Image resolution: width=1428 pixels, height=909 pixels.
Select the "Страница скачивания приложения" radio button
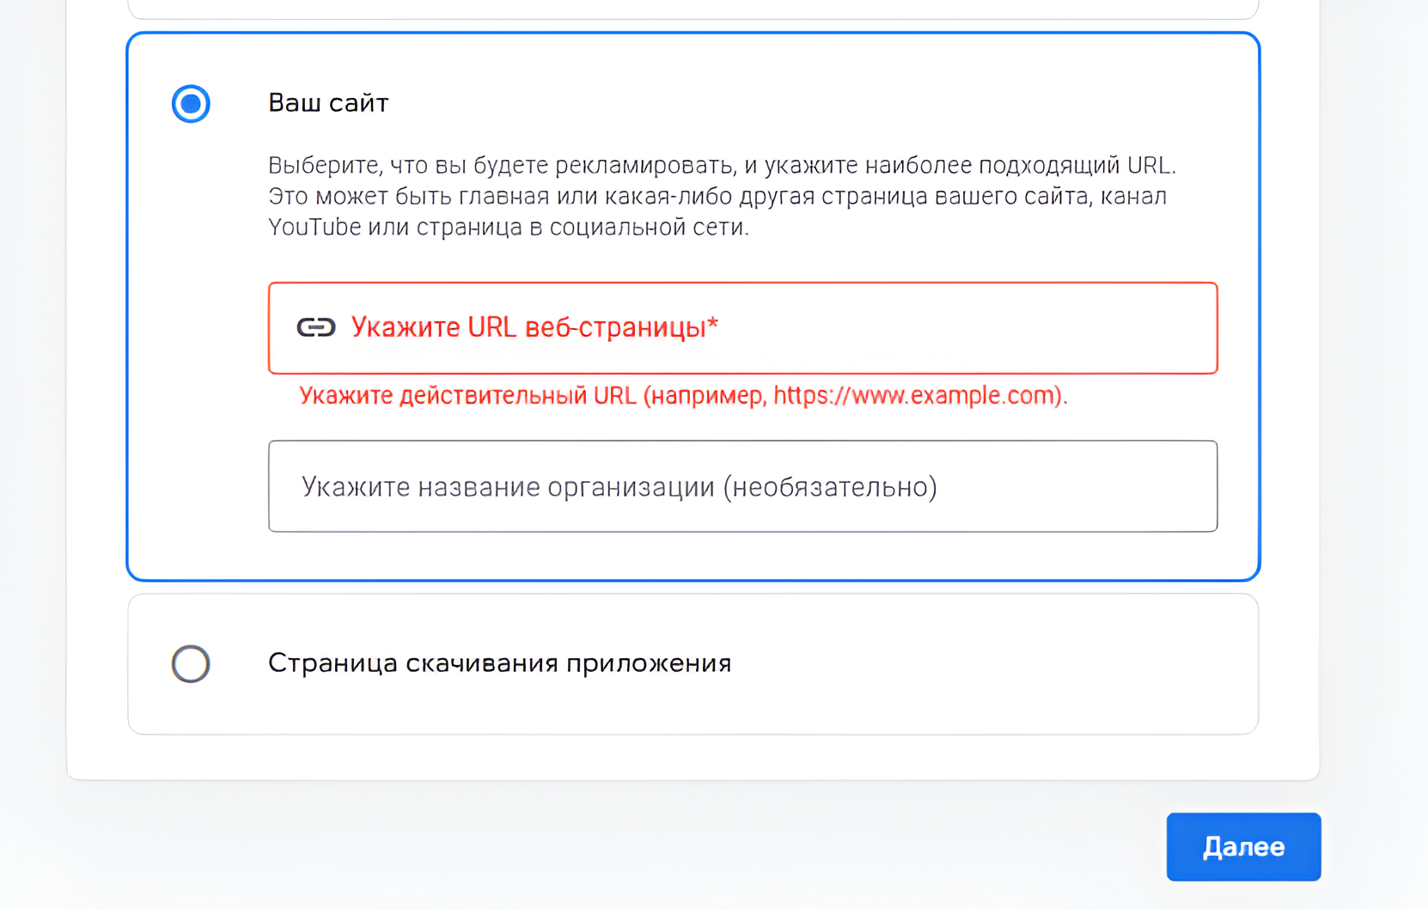(191, 663)
